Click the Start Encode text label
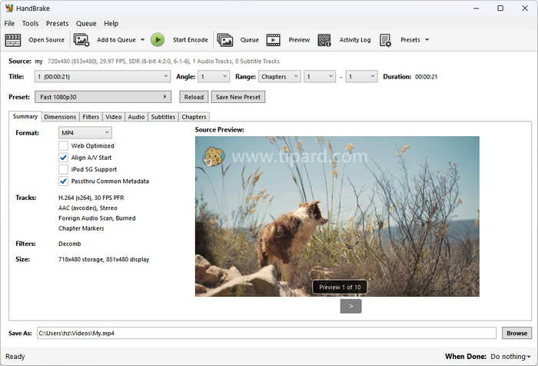The height and width of the screenshot is (366, 538). point(191,40)
